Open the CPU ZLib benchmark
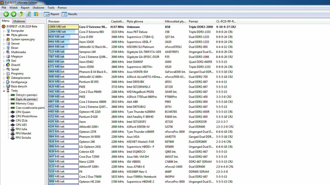This screenshot has height=185, width=330. point(21,121)
